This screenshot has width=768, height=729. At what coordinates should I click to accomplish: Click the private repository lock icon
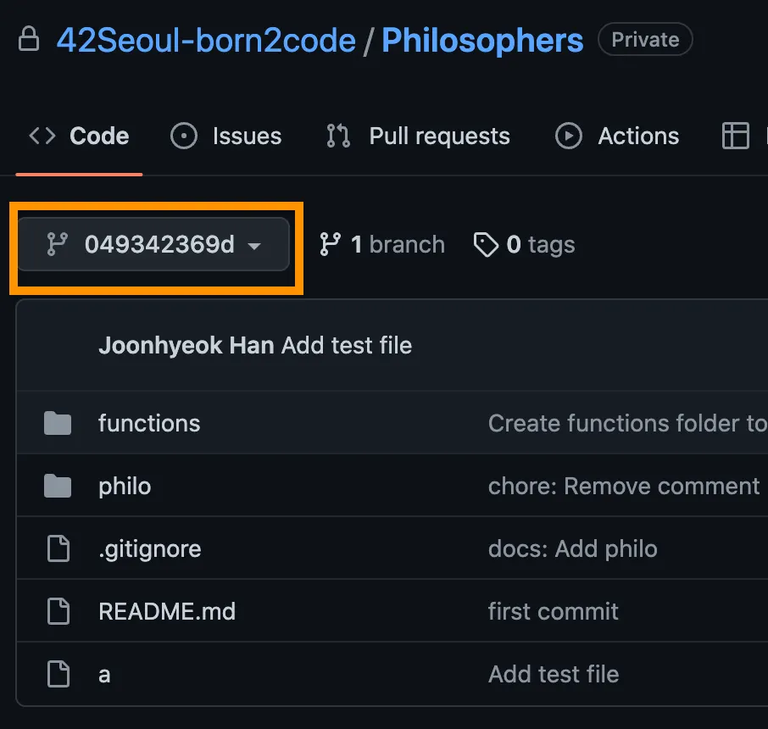click(29, 40)
